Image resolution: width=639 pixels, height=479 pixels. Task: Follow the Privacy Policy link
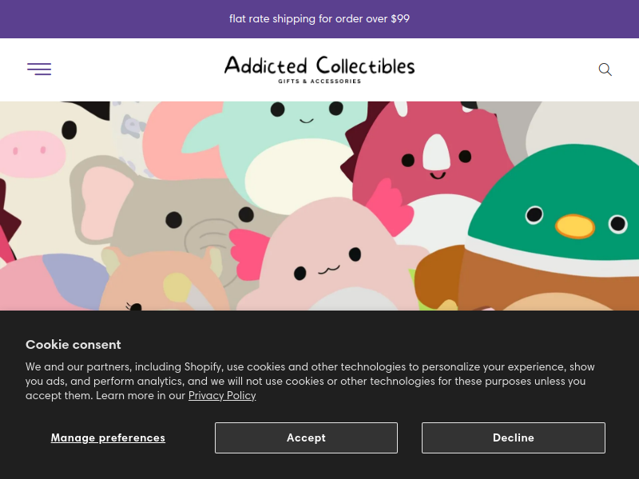pyautogui.click(x=222, y=395)
